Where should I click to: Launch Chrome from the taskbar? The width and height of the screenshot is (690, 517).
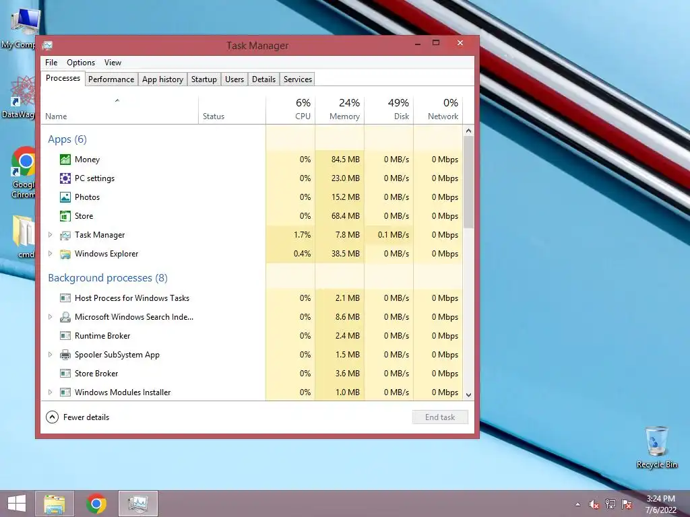[96, 504]
